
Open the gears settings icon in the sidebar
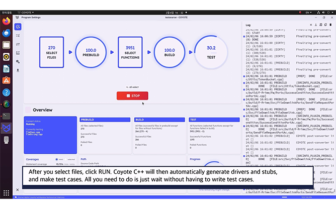click(18, 62)
